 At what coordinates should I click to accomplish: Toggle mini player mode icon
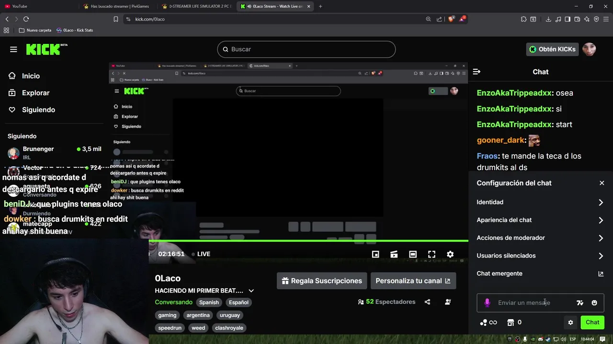pos(375,254)
